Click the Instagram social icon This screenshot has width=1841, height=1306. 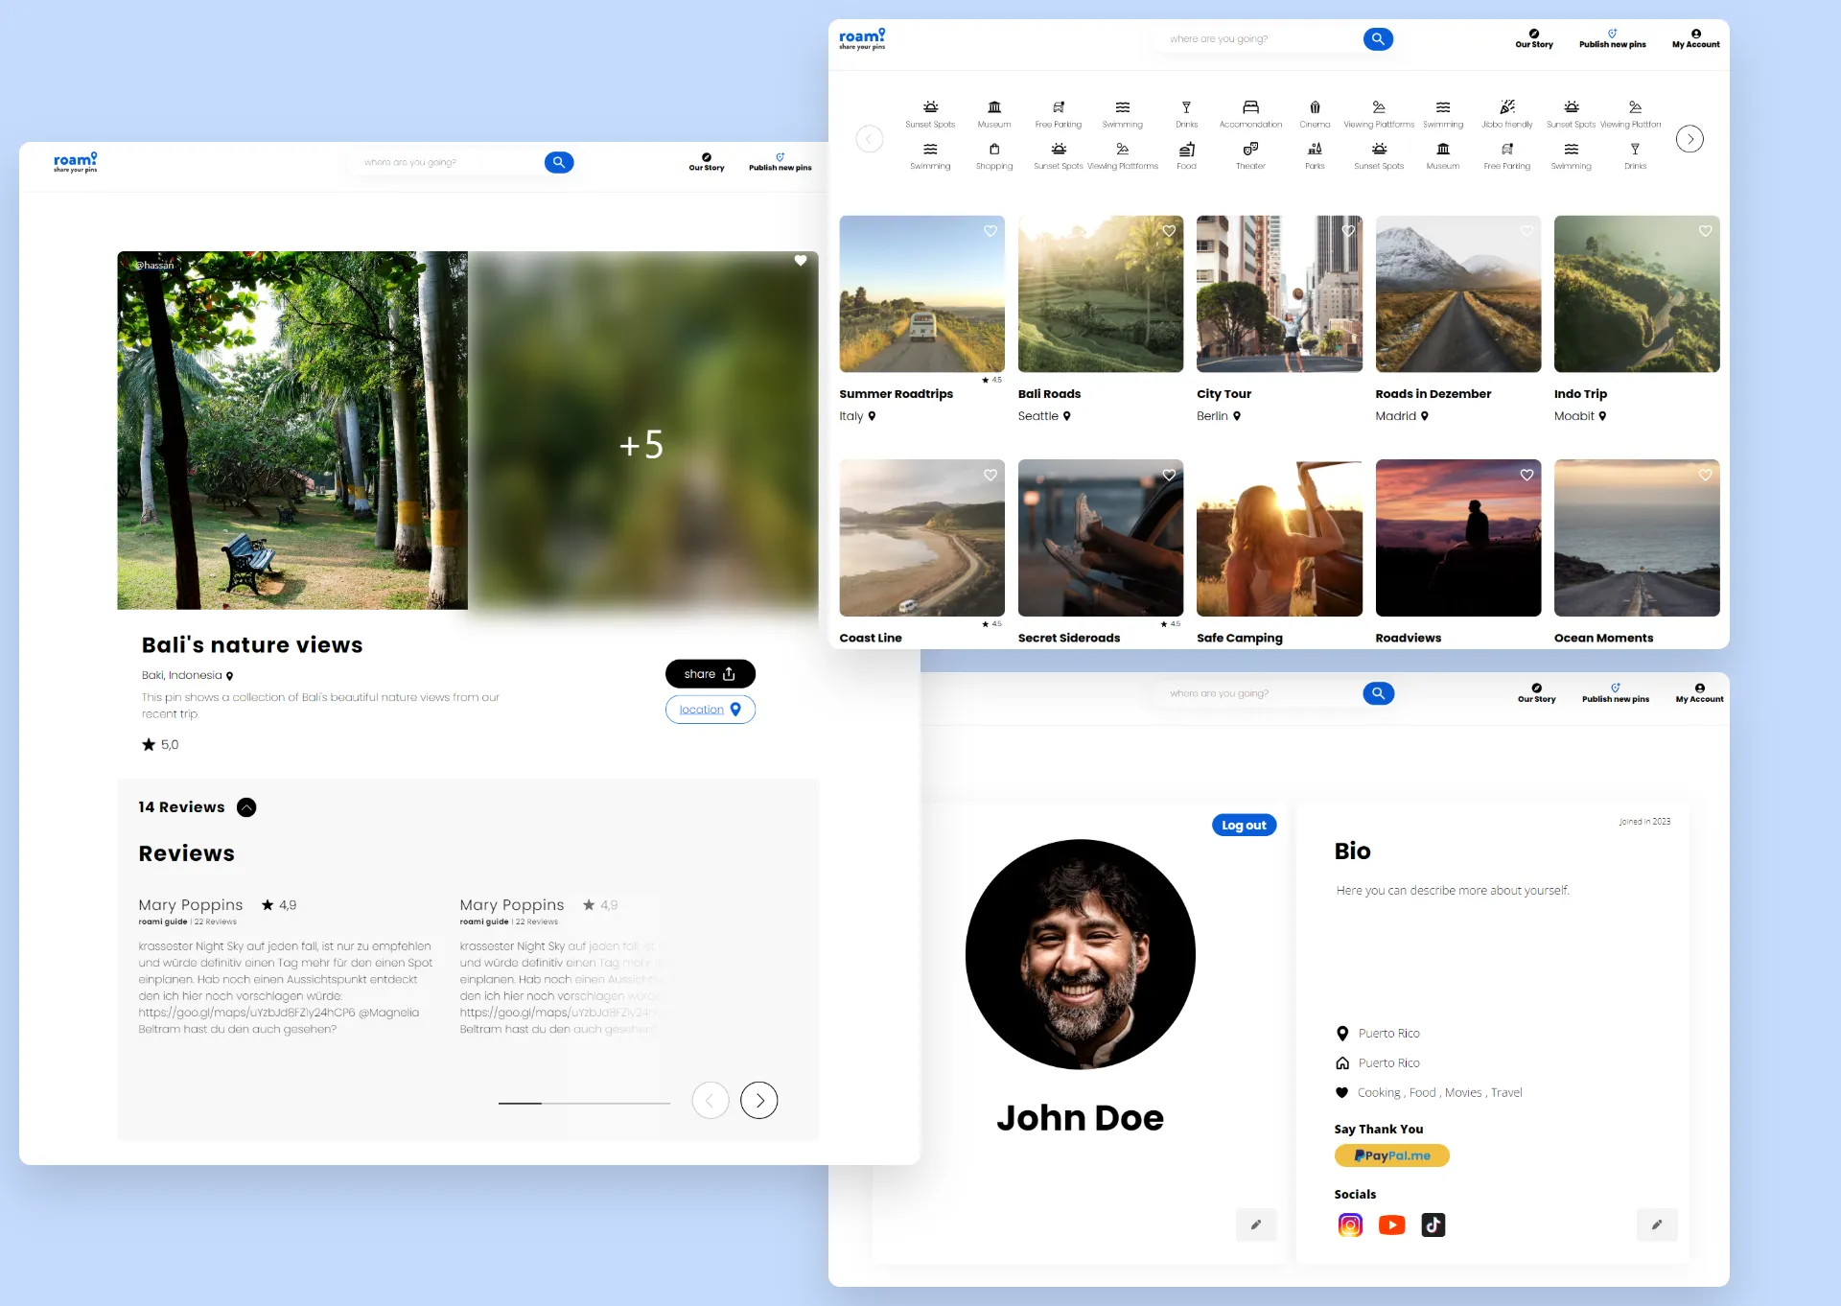click(1350, 1224)
